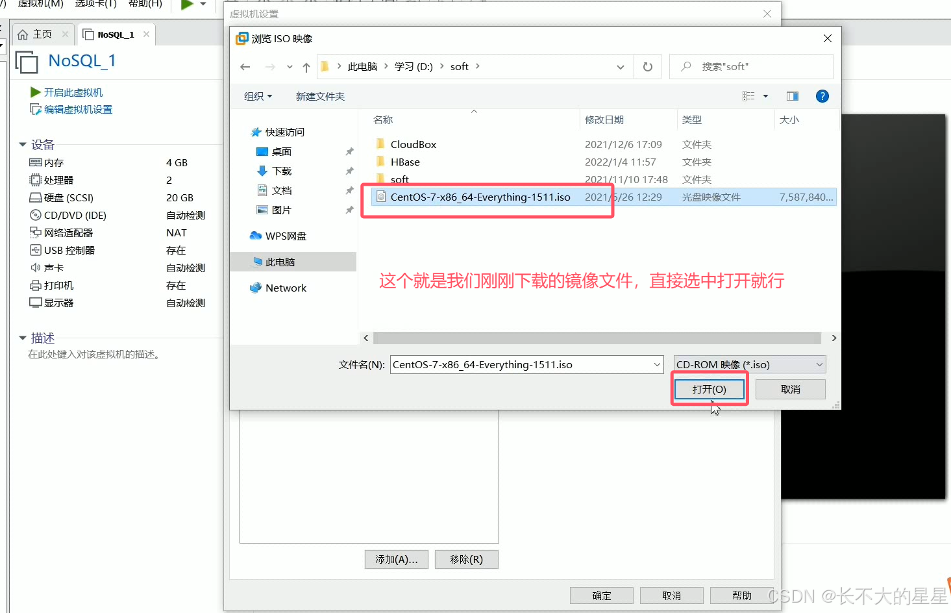Click the green power-on play icon in toolbar
Screen dimensions: 951x613
(187, 5)
